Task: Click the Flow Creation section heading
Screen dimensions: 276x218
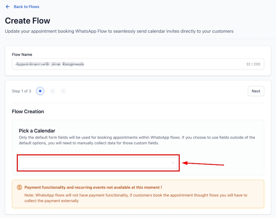Action: (28, 111)
